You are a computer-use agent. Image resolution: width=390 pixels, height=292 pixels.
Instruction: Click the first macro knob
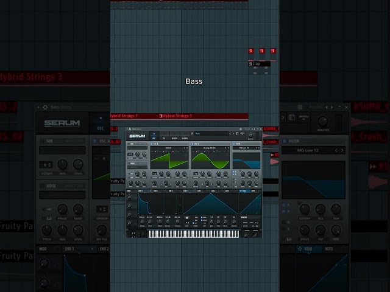(129, 197)
